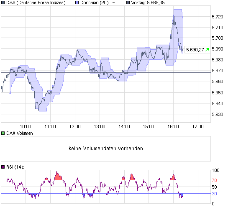
Task: Click the 11:00 time axis label
Action: pyautogui.click(x=50, y=126)
